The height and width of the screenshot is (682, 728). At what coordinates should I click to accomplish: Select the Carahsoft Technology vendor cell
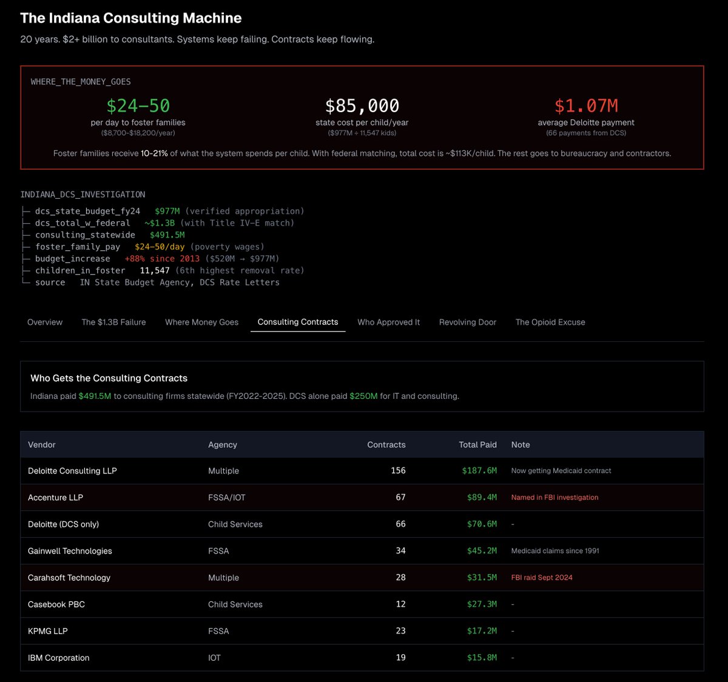point(69,577)
